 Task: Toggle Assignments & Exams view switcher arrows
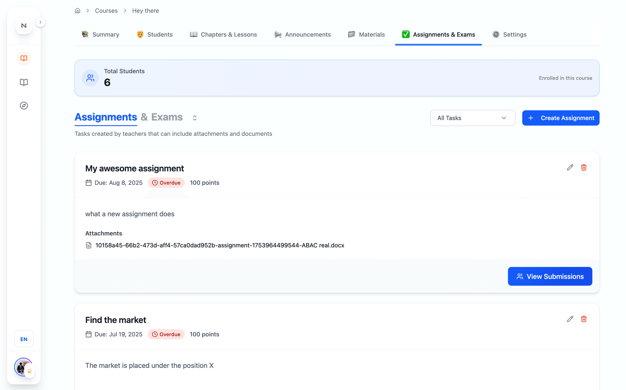(x=195, y=118)
